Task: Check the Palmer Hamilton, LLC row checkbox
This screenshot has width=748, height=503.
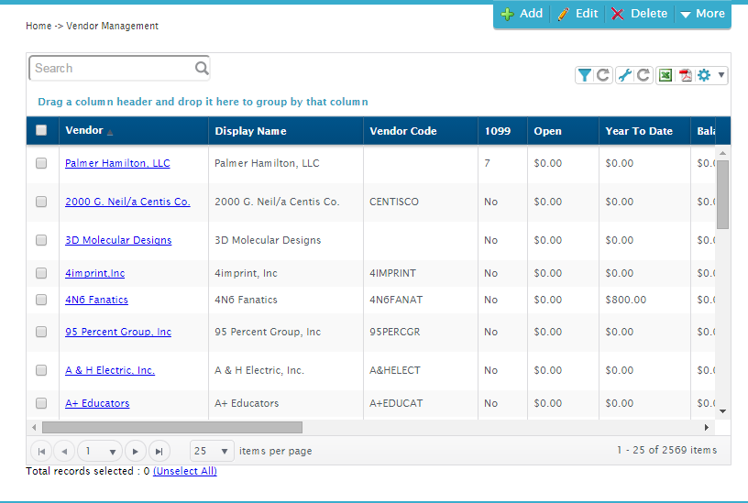Action: tap(41, 163)
